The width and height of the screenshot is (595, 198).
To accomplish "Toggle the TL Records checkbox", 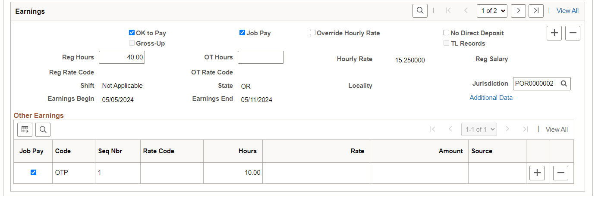I will 446,43.
